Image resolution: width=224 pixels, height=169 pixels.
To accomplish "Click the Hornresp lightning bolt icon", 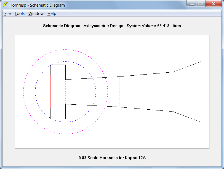I will tap(5, 5).
